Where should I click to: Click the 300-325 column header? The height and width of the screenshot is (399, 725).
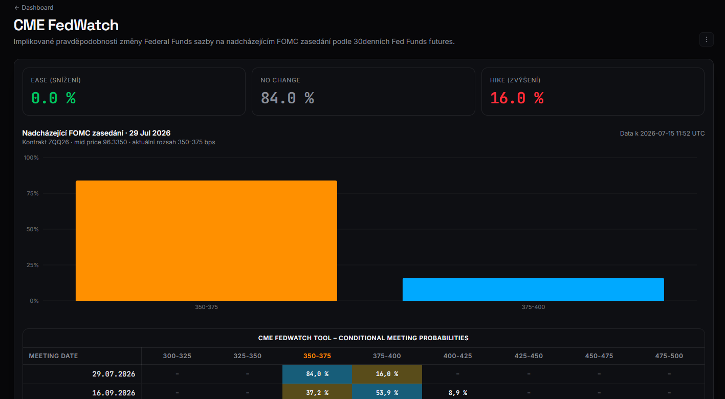(x=177, y=356)
